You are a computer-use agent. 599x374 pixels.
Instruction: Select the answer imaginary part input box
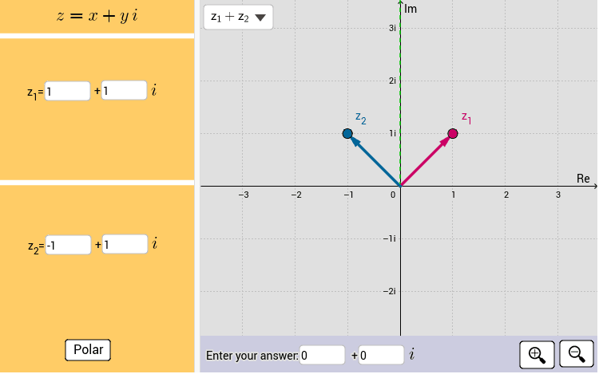coord(381,355)
